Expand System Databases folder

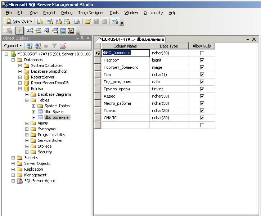[20, 66]
